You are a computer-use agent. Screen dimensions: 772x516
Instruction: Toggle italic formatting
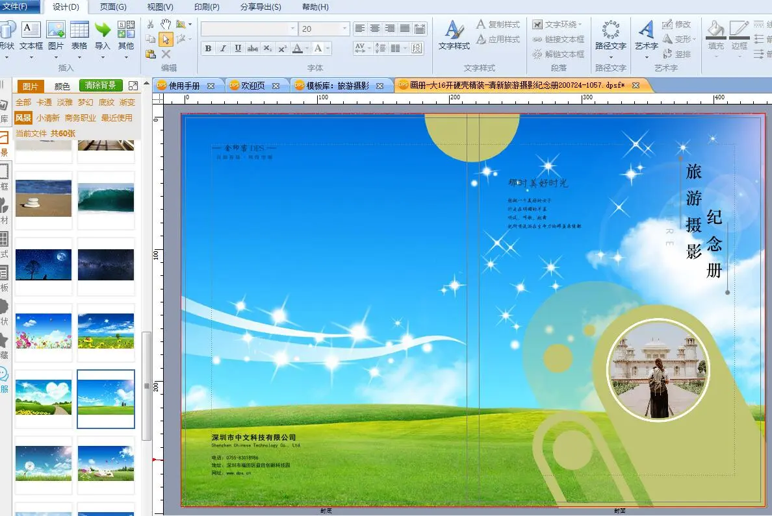pyautogui.click(x=223, y=48)
